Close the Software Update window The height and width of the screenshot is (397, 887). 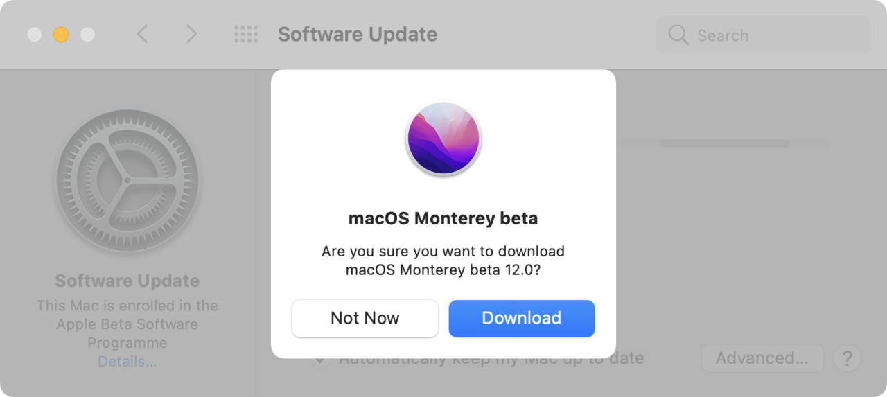coord(35,34)
